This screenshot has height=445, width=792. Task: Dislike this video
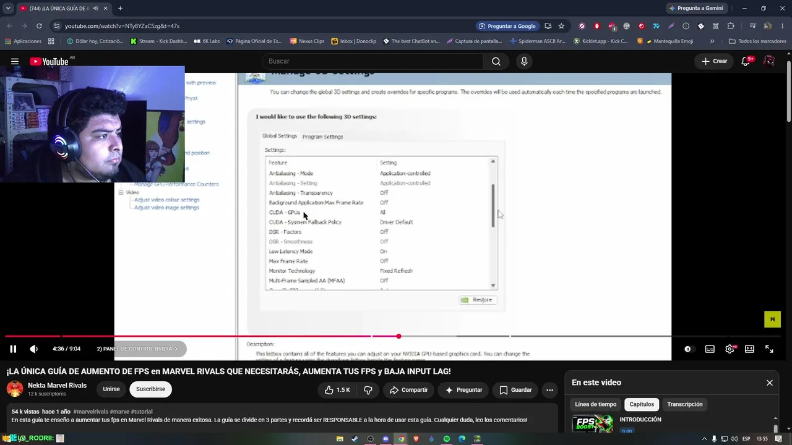pyautogui.click(x=368, y=390)
